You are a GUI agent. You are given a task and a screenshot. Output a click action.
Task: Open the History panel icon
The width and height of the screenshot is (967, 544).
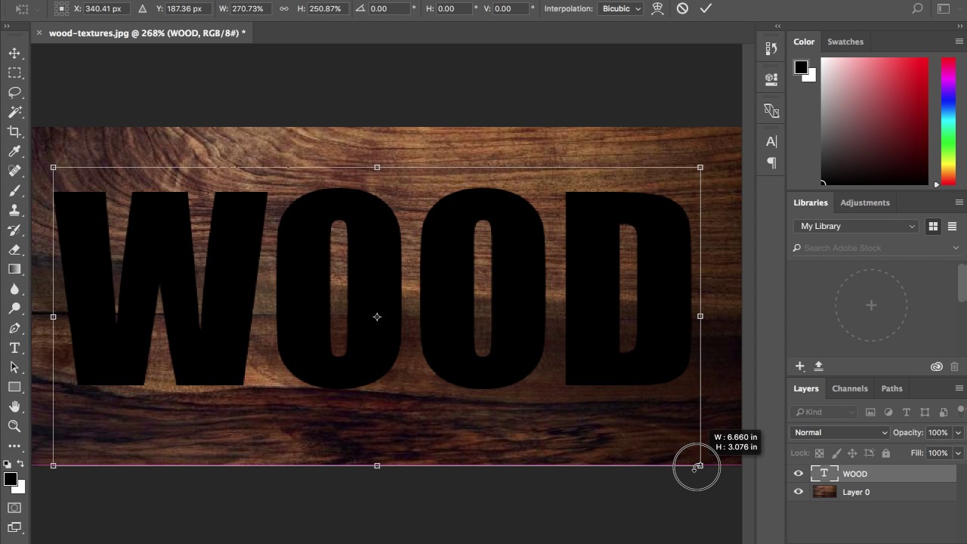(771, 48)
